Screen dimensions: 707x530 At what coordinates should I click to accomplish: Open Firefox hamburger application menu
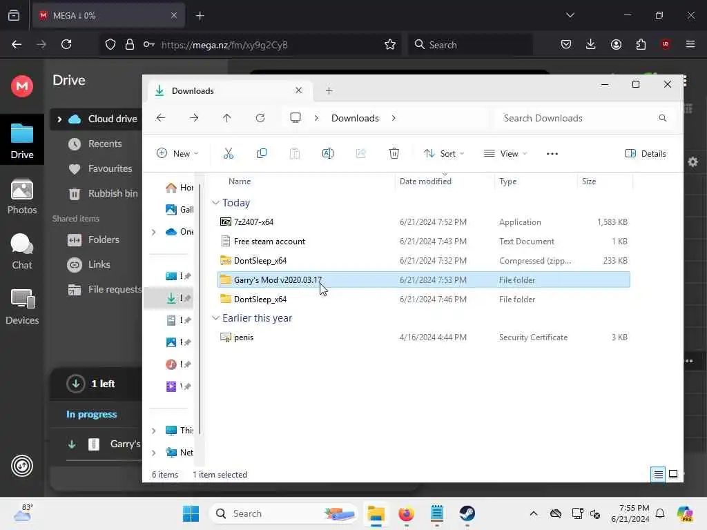[x=690, y=44]
